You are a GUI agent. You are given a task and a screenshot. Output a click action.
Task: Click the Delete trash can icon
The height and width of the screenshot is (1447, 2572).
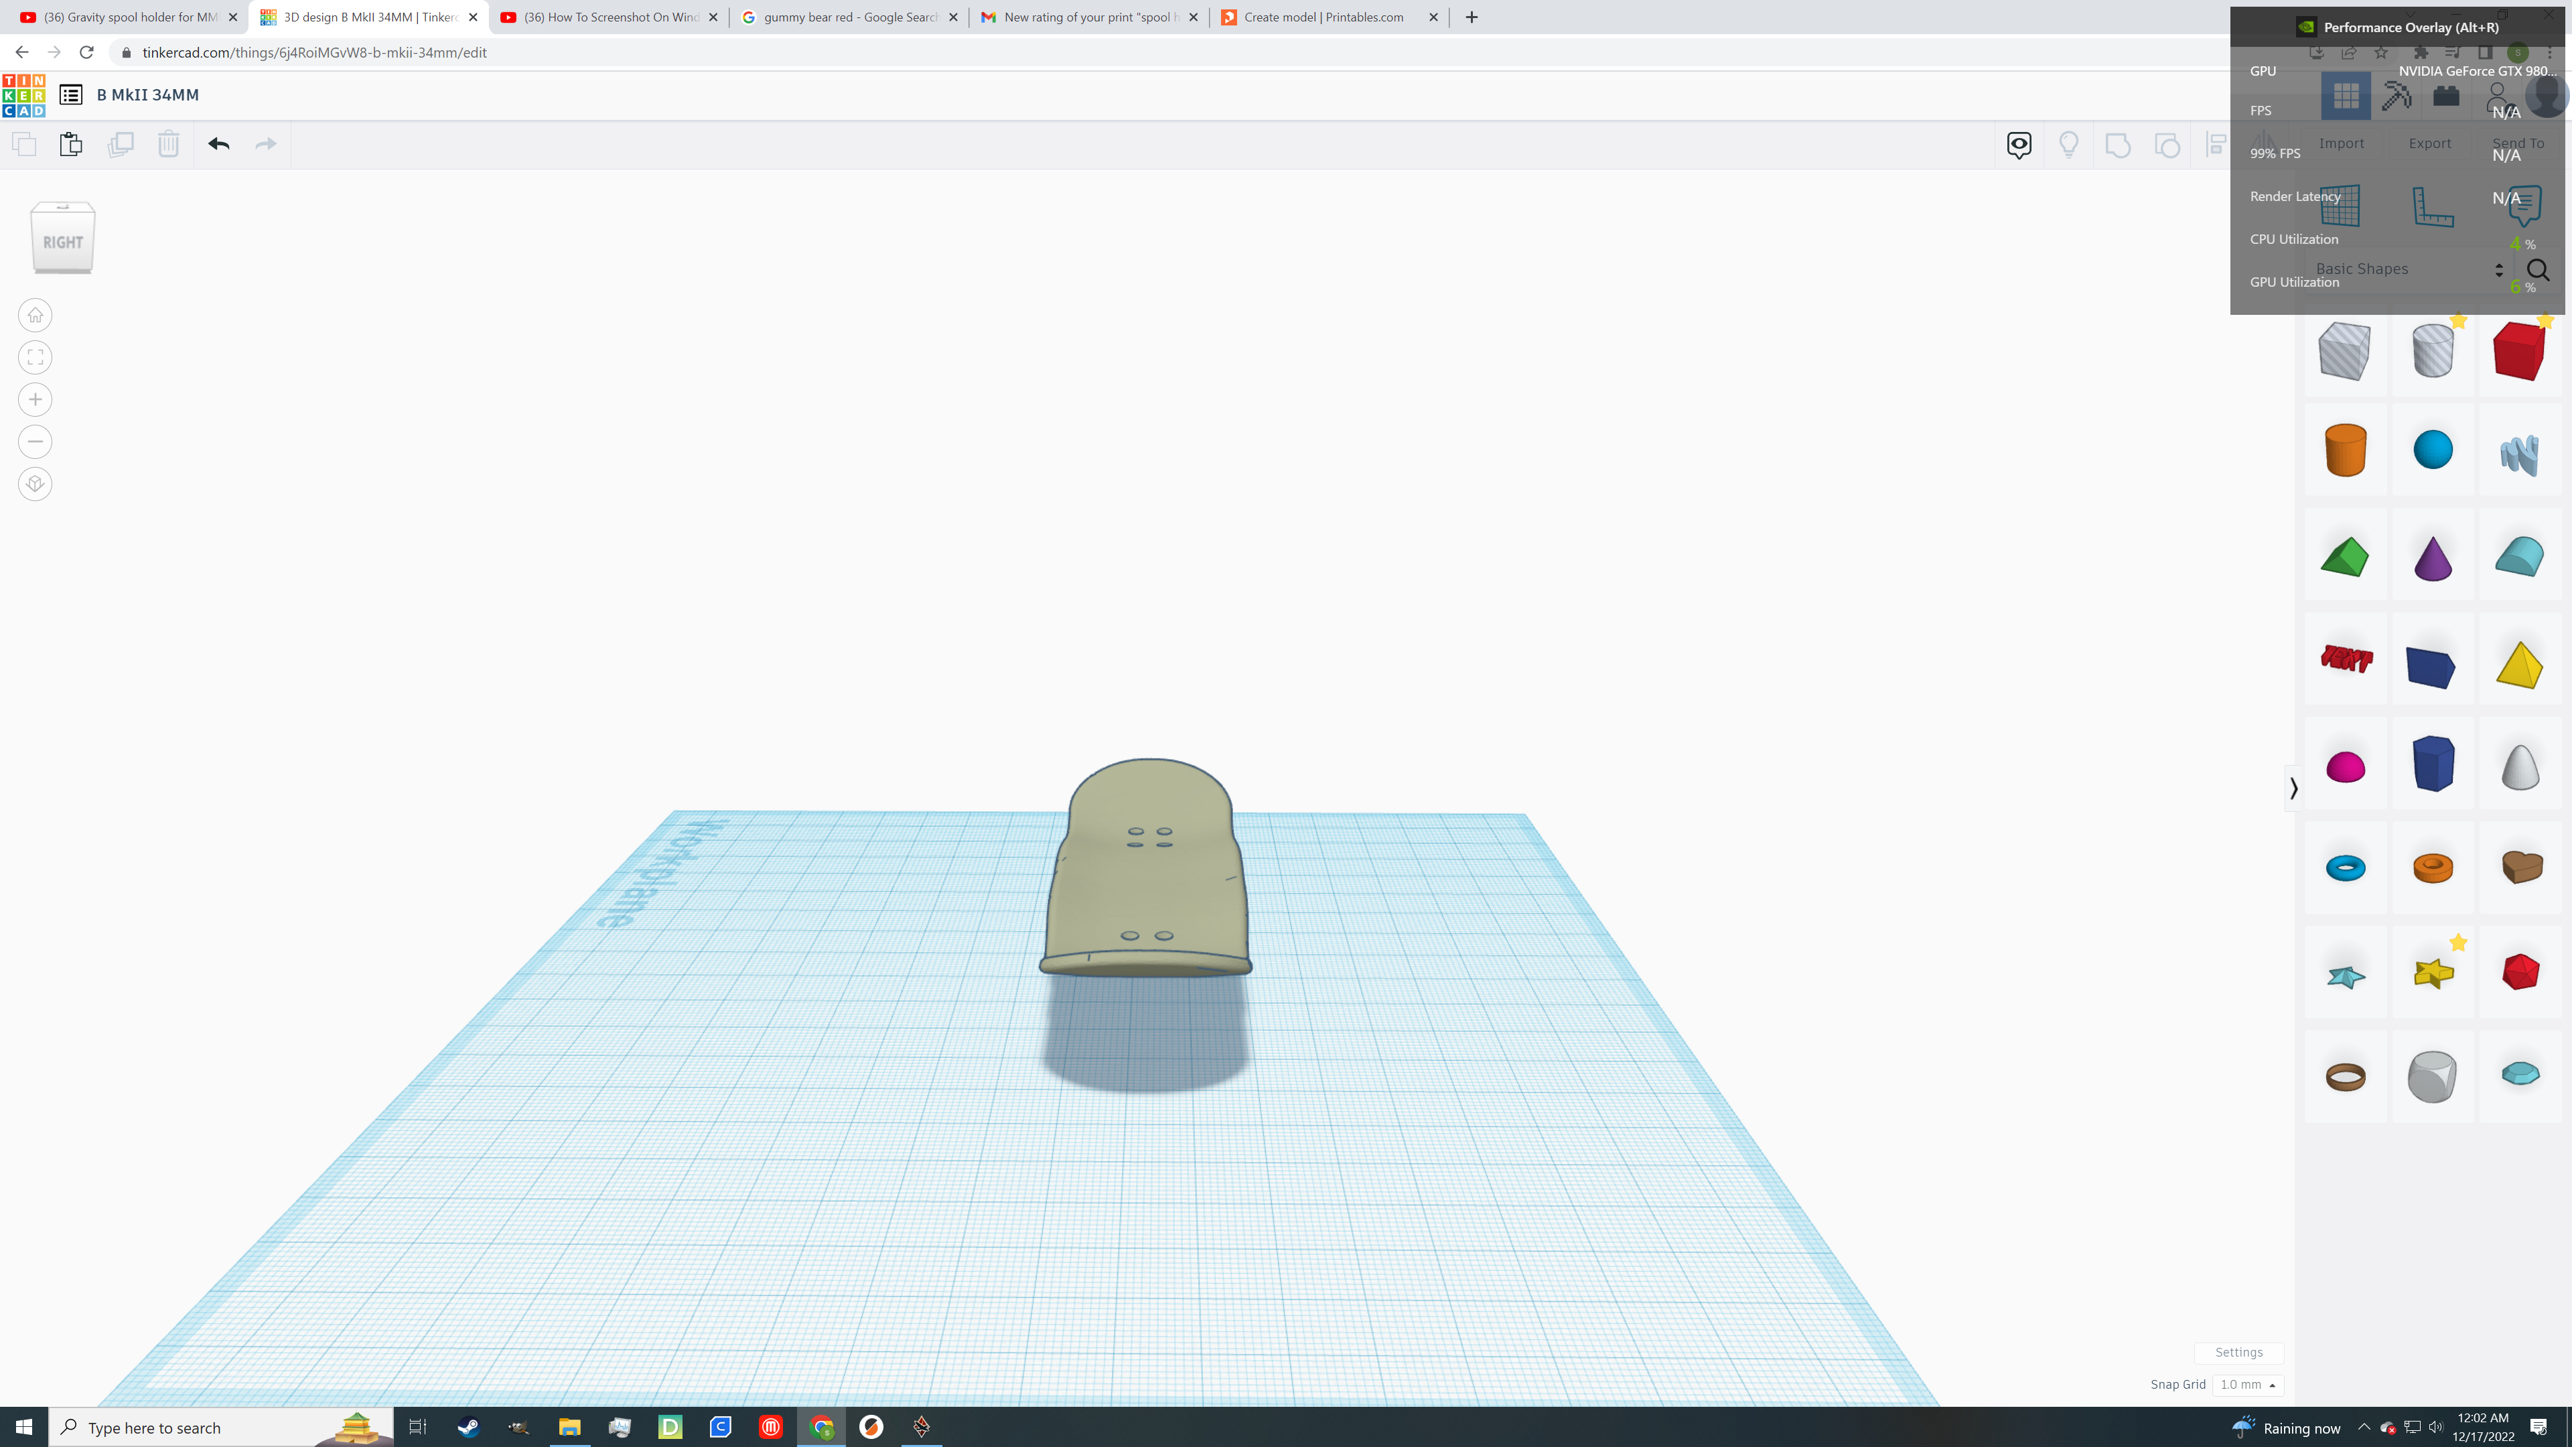pyautogui.click(x=169, y=144)
